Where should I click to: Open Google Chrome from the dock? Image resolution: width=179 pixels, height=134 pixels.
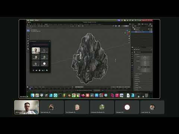pos(74,95)
